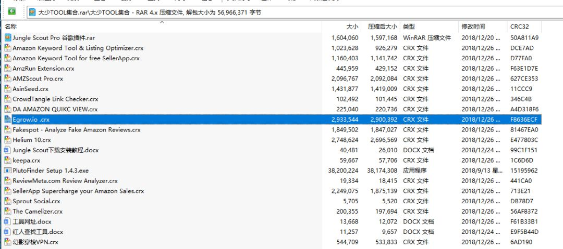Click the AMZScout Pro.crx file icon
The image size is (563, 249).
[x=7, y=78]
